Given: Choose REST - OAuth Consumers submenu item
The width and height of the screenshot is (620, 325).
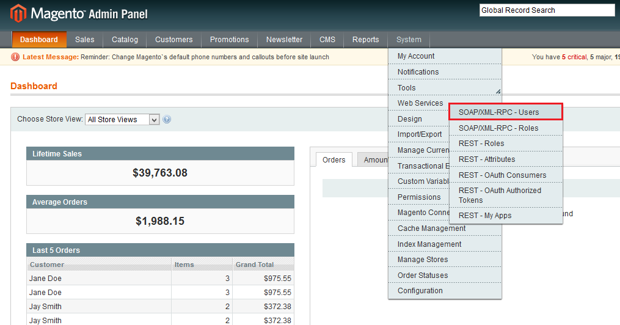Looking at the screenshot, I should point(506,175).
